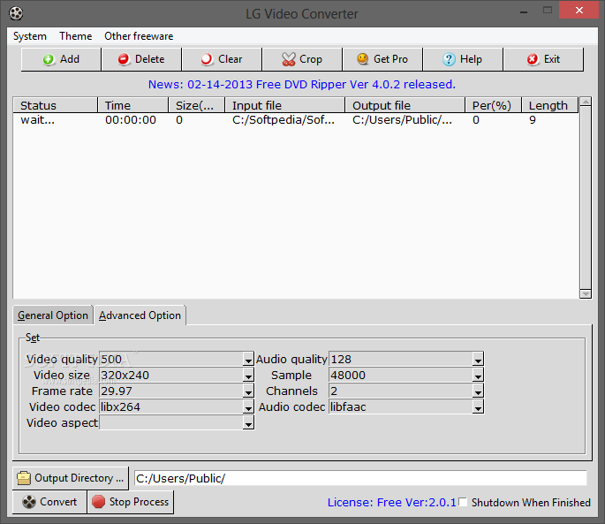This screenshot has height=524, width=605.
Task: Click the Time column header
Action: click(x=132, y=105)
